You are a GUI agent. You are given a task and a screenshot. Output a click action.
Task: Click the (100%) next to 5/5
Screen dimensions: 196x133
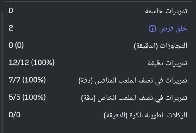click(x=34, y=98)
